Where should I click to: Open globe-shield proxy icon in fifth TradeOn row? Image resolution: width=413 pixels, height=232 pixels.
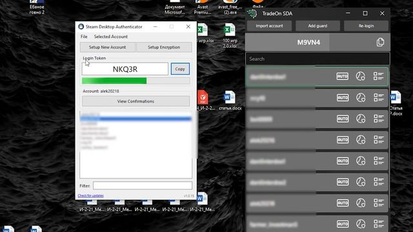[361, 160]
